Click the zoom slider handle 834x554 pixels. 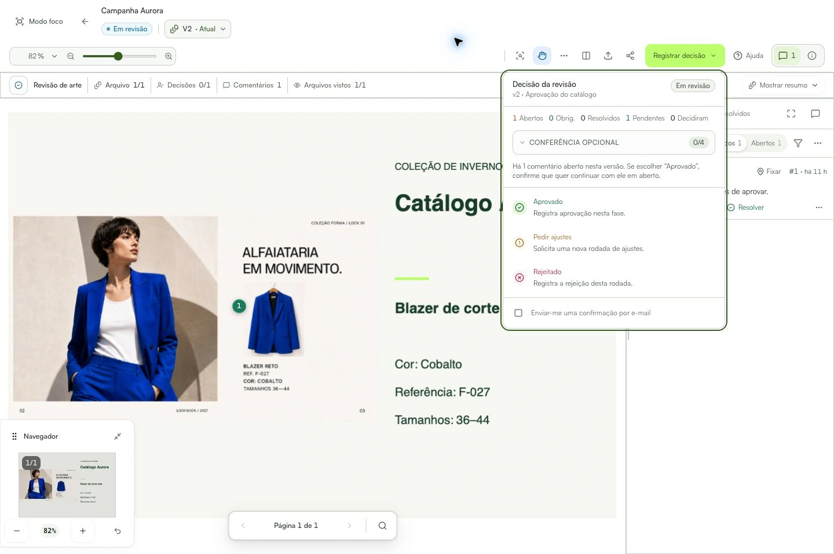click(x=118, y=56)
